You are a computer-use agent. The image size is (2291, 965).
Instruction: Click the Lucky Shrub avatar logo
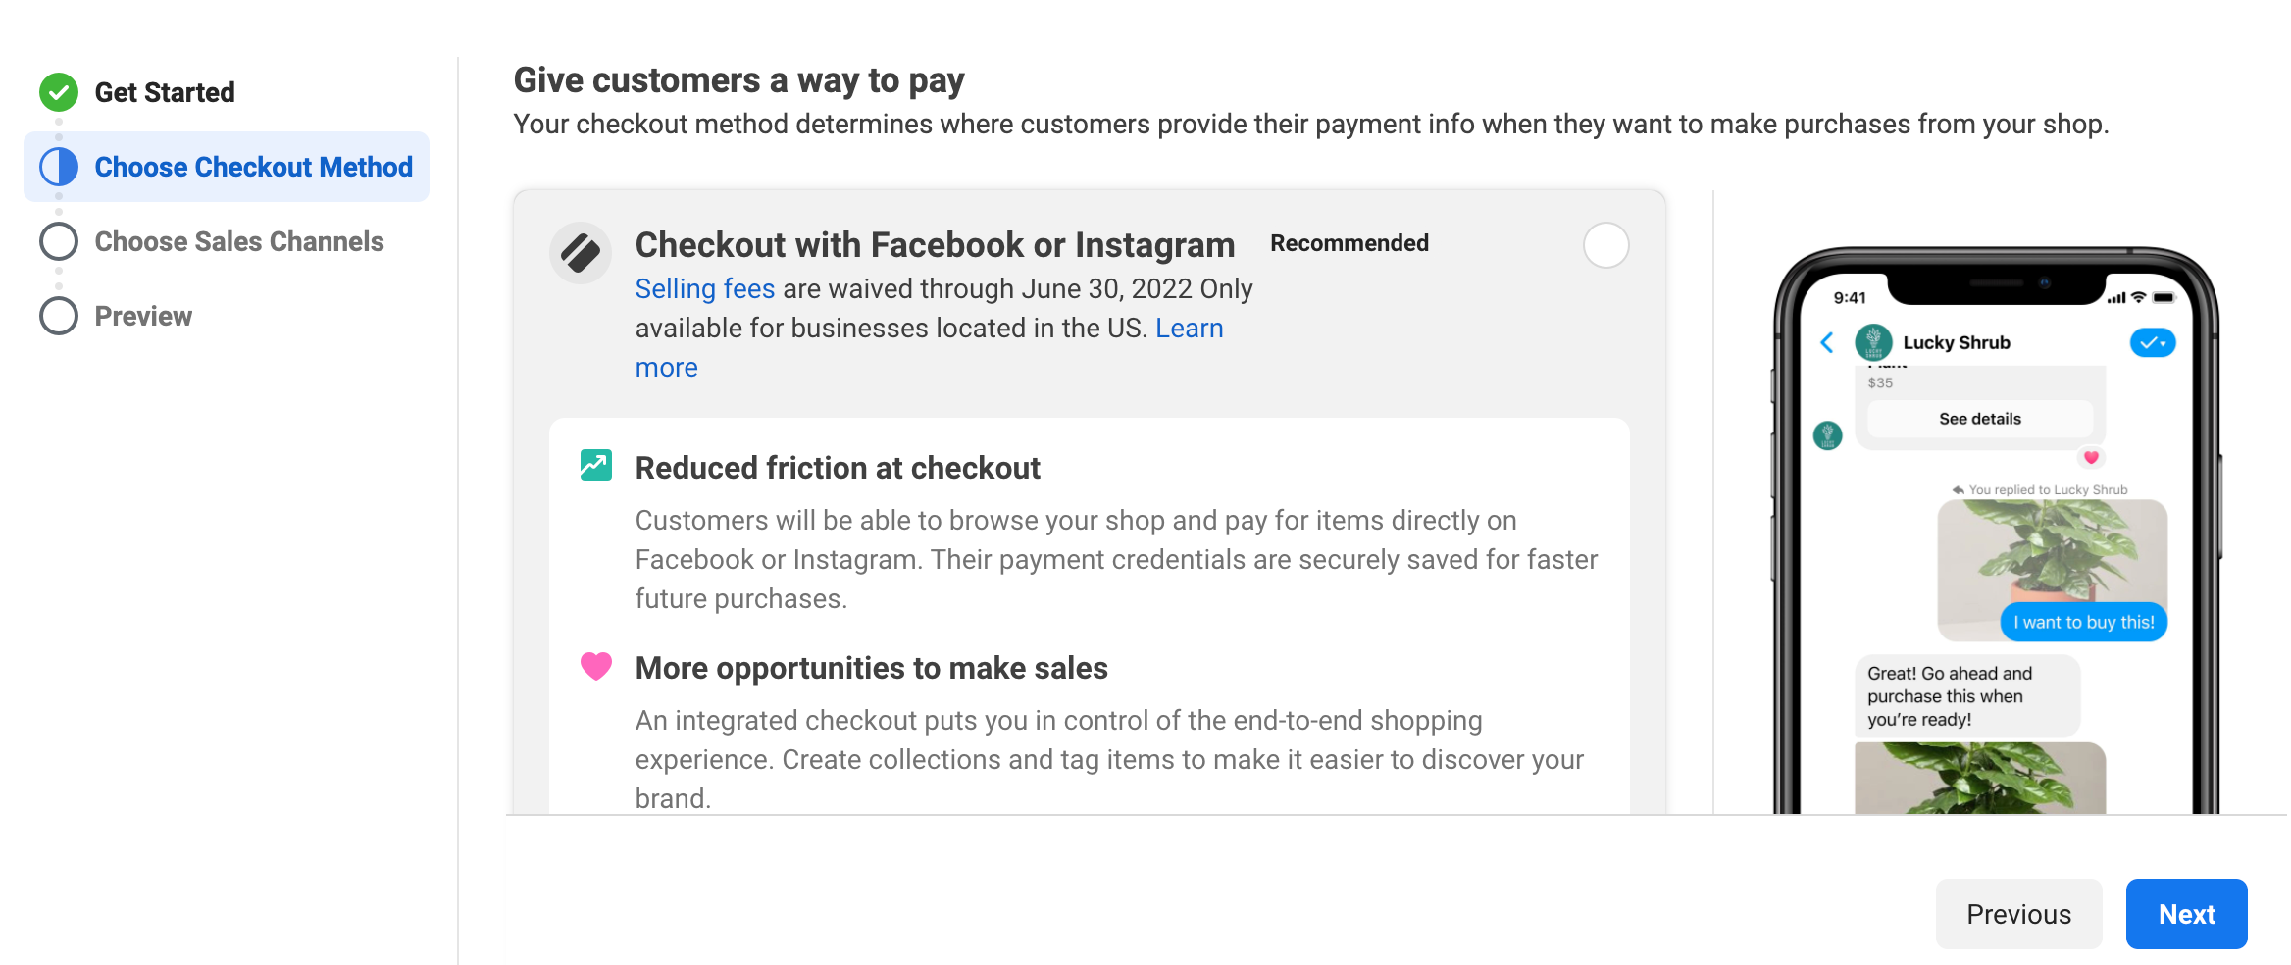[1873, 342]
